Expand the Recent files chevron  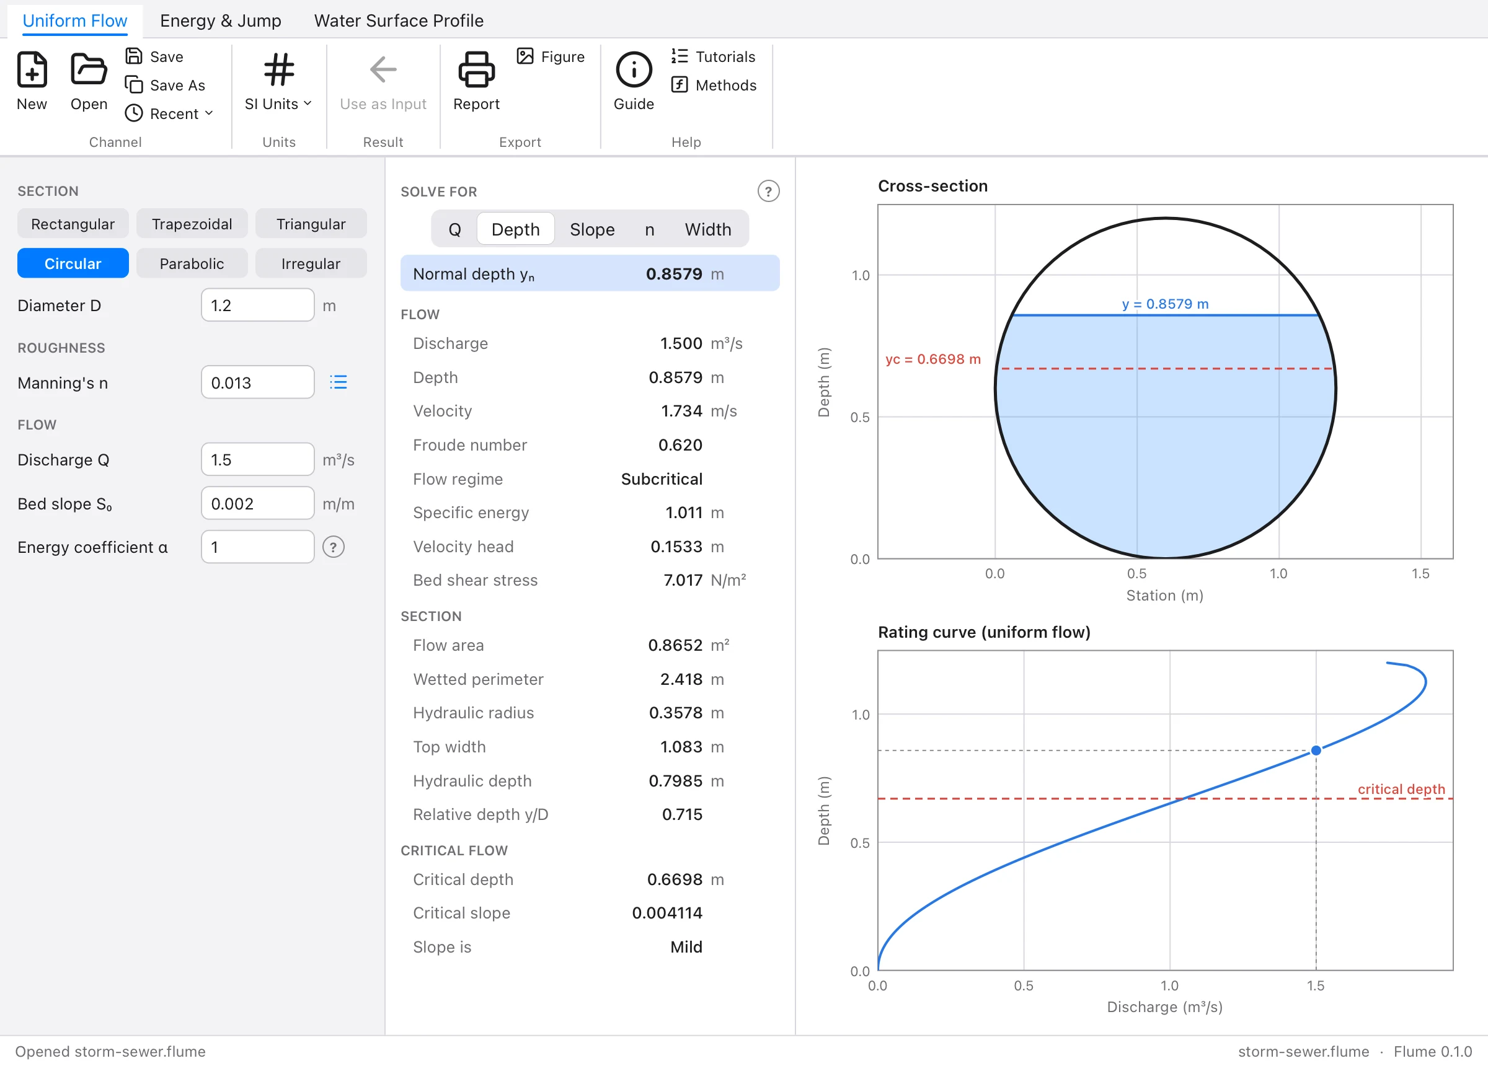(x=210, y=113)
